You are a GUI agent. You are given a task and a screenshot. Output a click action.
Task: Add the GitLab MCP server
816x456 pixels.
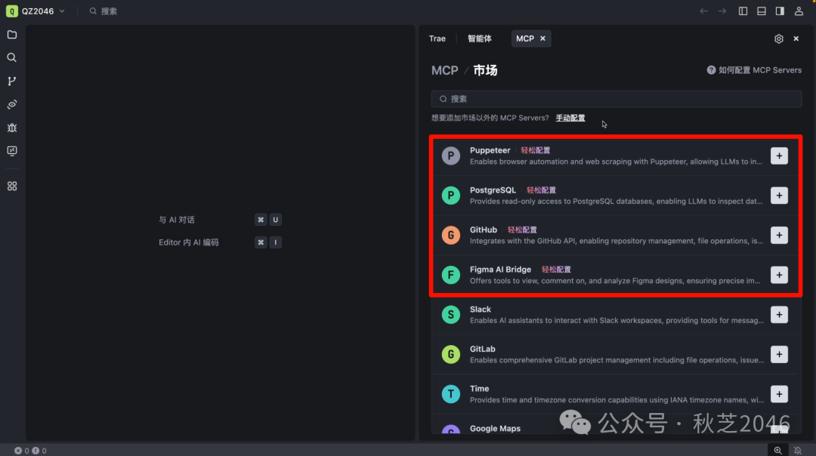click(779, 355)
